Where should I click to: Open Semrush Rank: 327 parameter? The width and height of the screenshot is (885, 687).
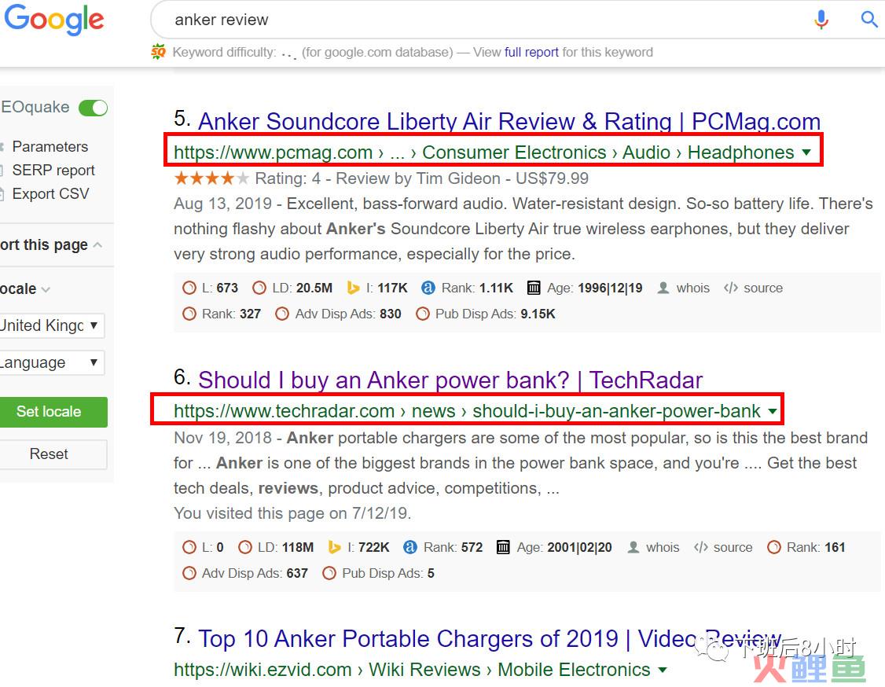coord(222,314)
